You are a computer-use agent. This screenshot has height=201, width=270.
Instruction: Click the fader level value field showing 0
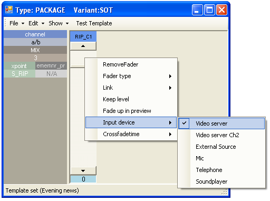pyautogui.click(x=83, y=179)
